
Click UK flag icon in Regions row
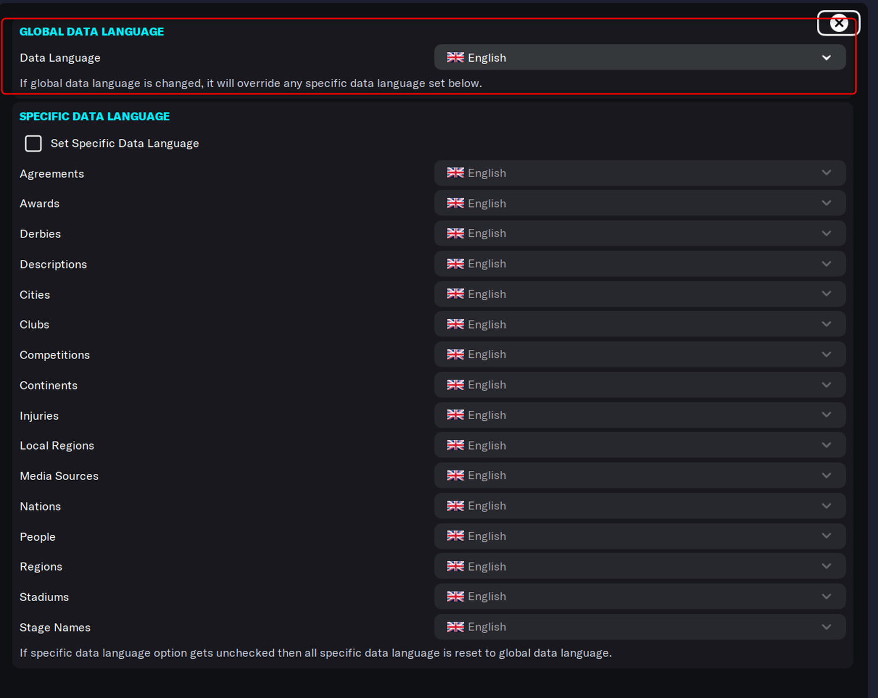(x=455, y=566)
